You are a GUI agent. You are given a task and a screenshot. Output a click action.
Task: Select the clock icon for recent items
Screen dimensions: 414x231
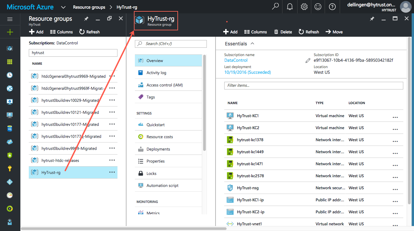[x=10, y=75]
